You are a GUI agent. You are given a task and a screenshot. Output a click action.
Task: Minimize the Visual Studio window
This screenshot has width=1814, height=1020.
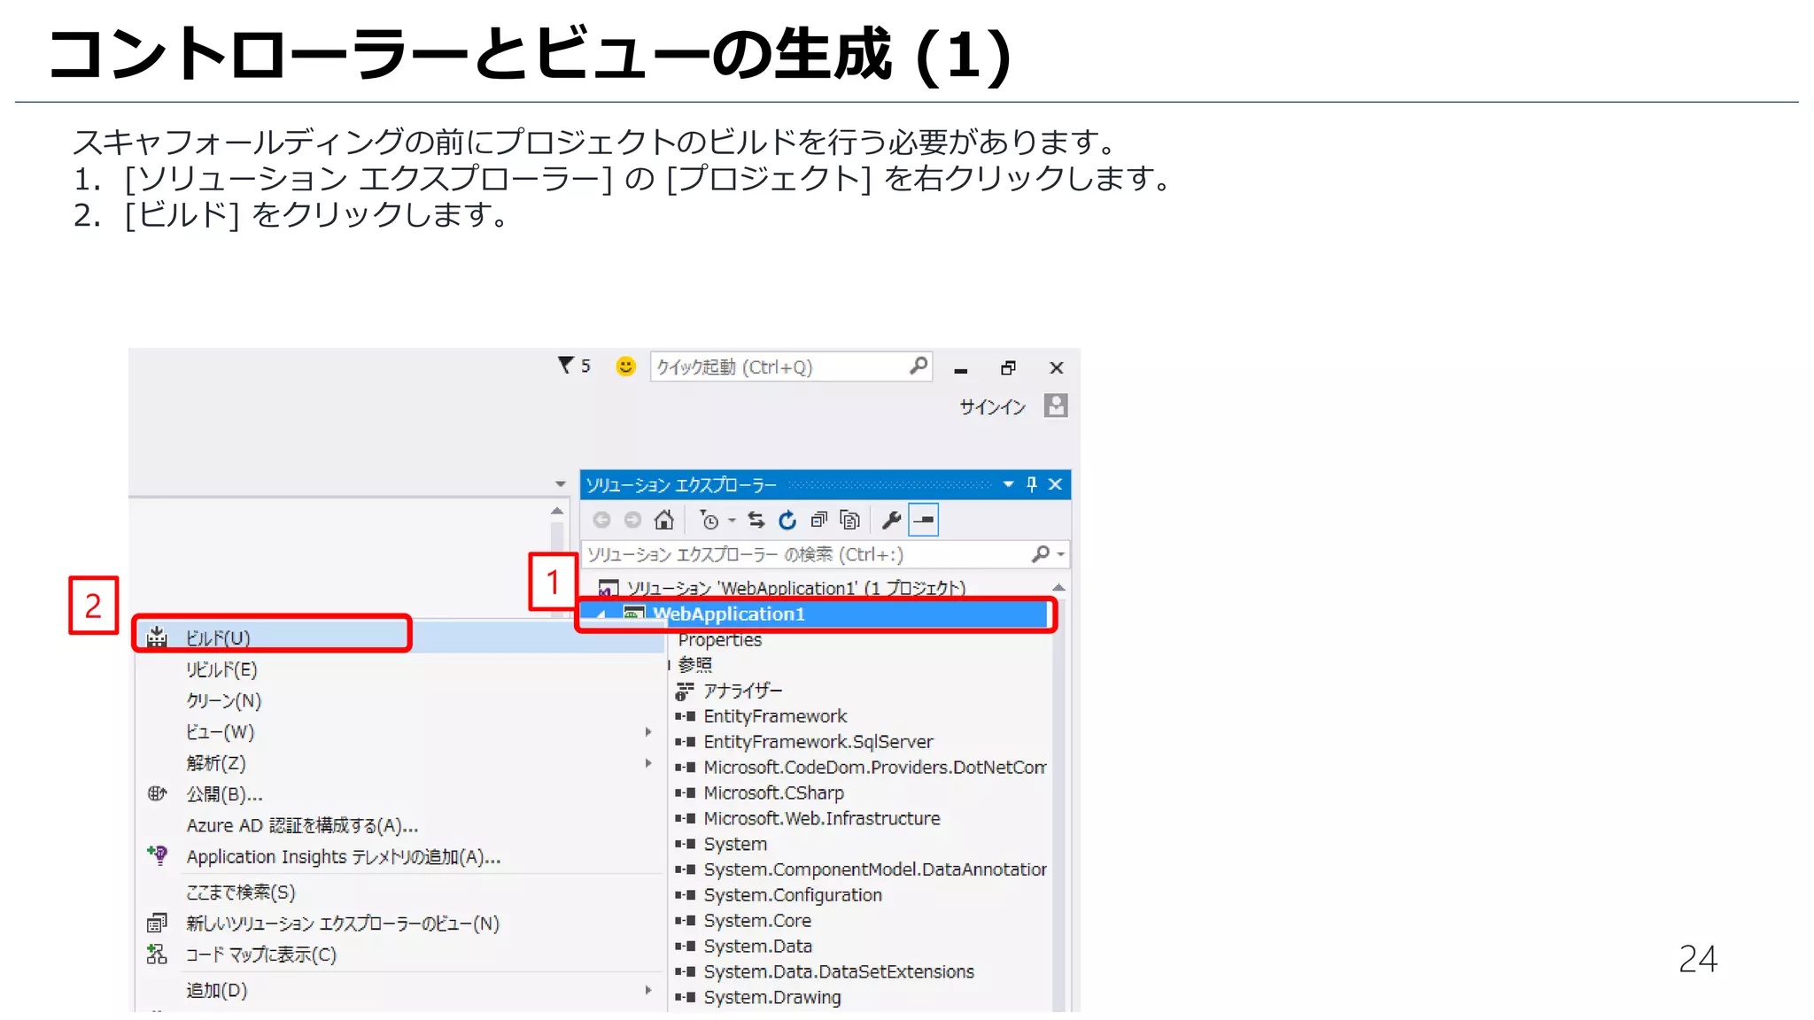pos(960,370)
